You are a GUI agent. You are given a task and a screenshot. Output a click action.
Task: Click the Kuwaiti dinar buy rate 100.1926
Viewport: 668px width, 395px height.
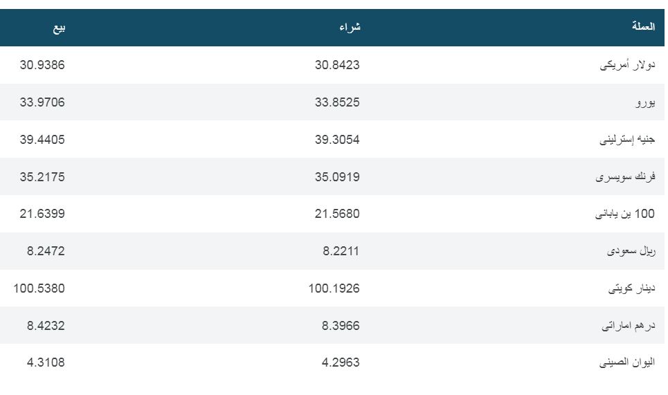tap(334, 289)
